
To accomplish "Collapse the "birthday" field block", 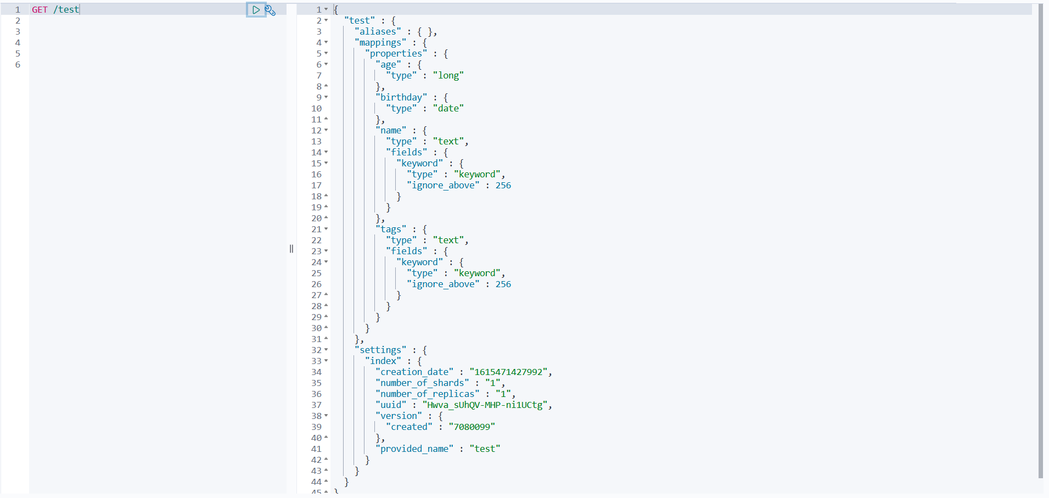I will pyautogui.click(x=326, y=97).
